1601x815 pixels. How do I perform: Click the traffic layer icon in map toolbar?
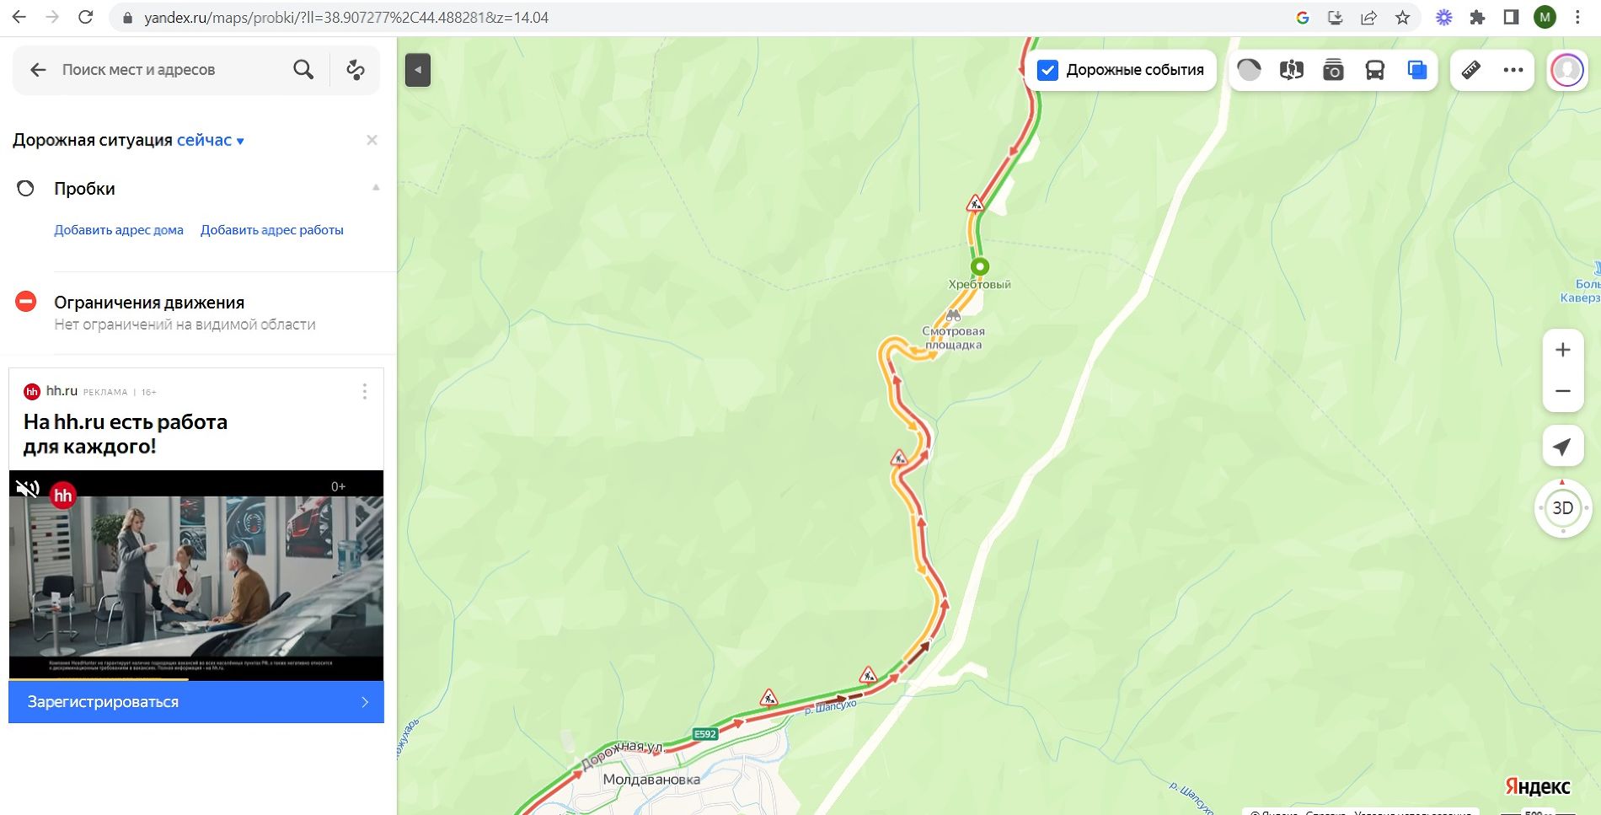[x=1249, y=70]
